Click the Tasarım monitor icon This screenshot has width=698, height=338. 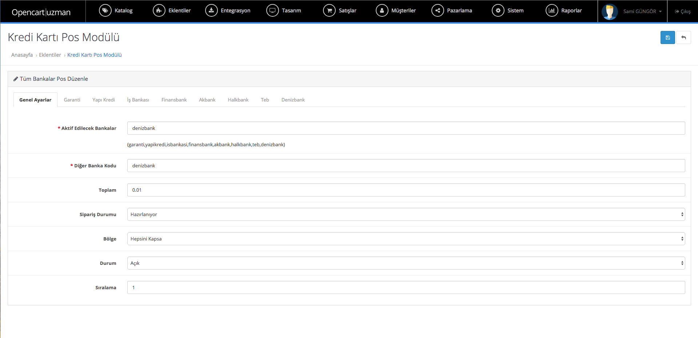click(x=272, y=11)
